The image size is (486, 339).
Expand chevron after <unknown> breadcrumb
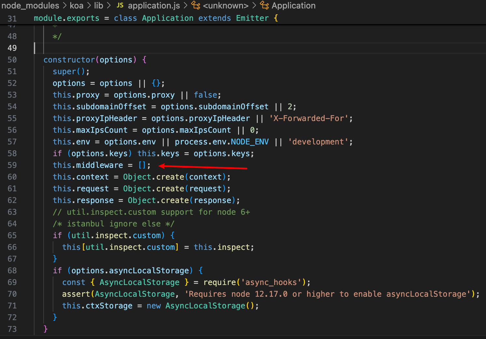(x=254, y=6)
